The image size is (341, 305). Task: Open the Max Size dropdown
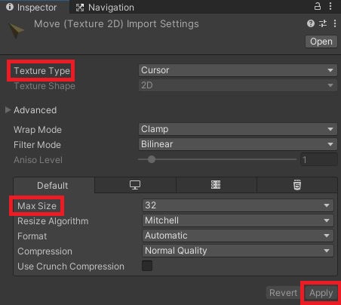tap(238, 205)
